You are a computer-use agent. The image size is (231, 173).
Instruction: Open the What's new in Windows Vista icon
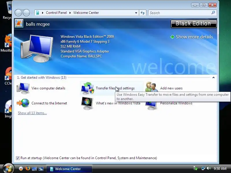point(87,103)
